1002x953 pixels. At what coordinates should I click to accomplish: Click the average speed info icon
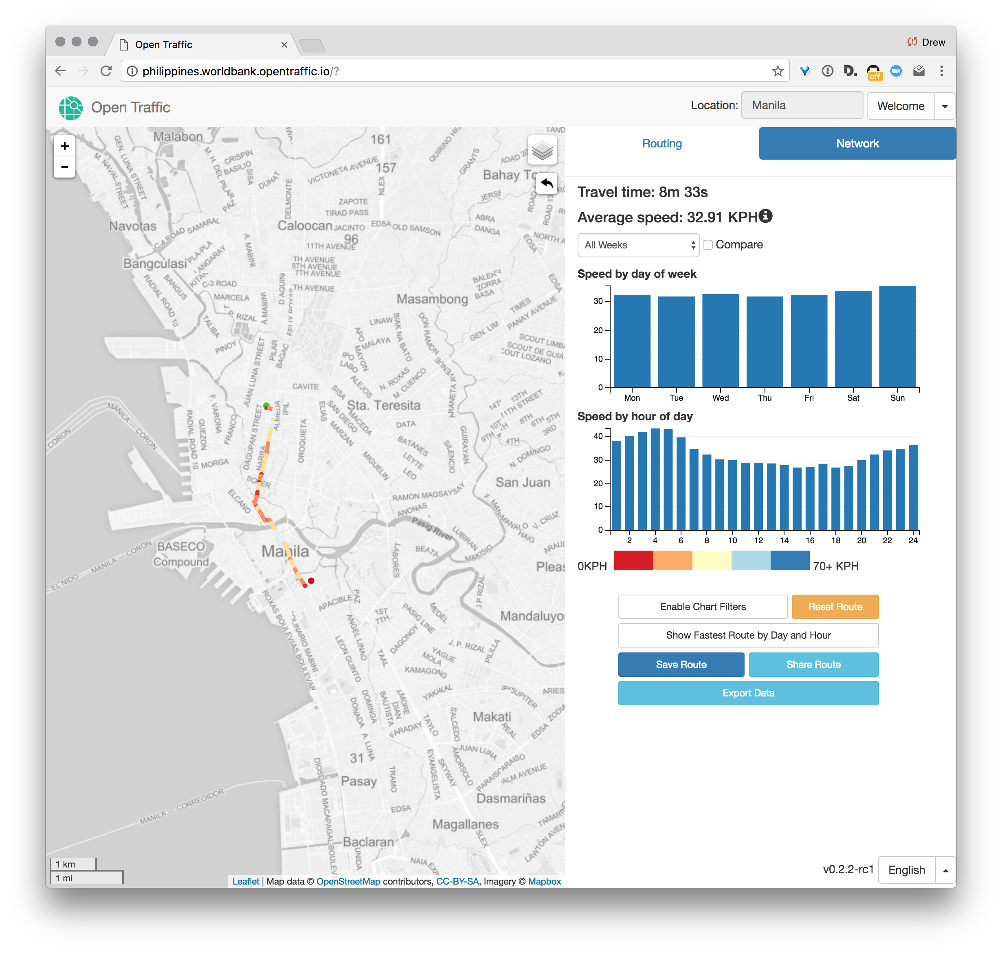tap(765, 215)
